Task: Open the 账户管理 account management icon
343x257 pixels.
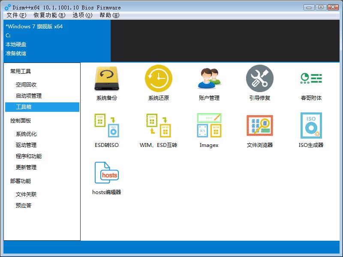Action: coord(209,78)
